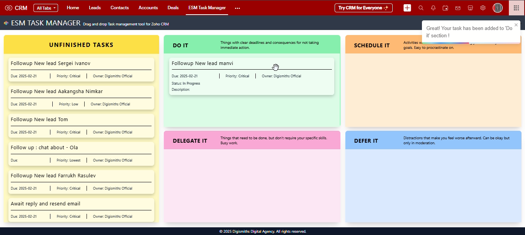Expand the All Tabs dropdown
Viewport: 525px width, 235px height.
click(x=46, y=8)
